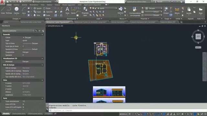Click the navigation bar on right edge

[x=205, y=67]
